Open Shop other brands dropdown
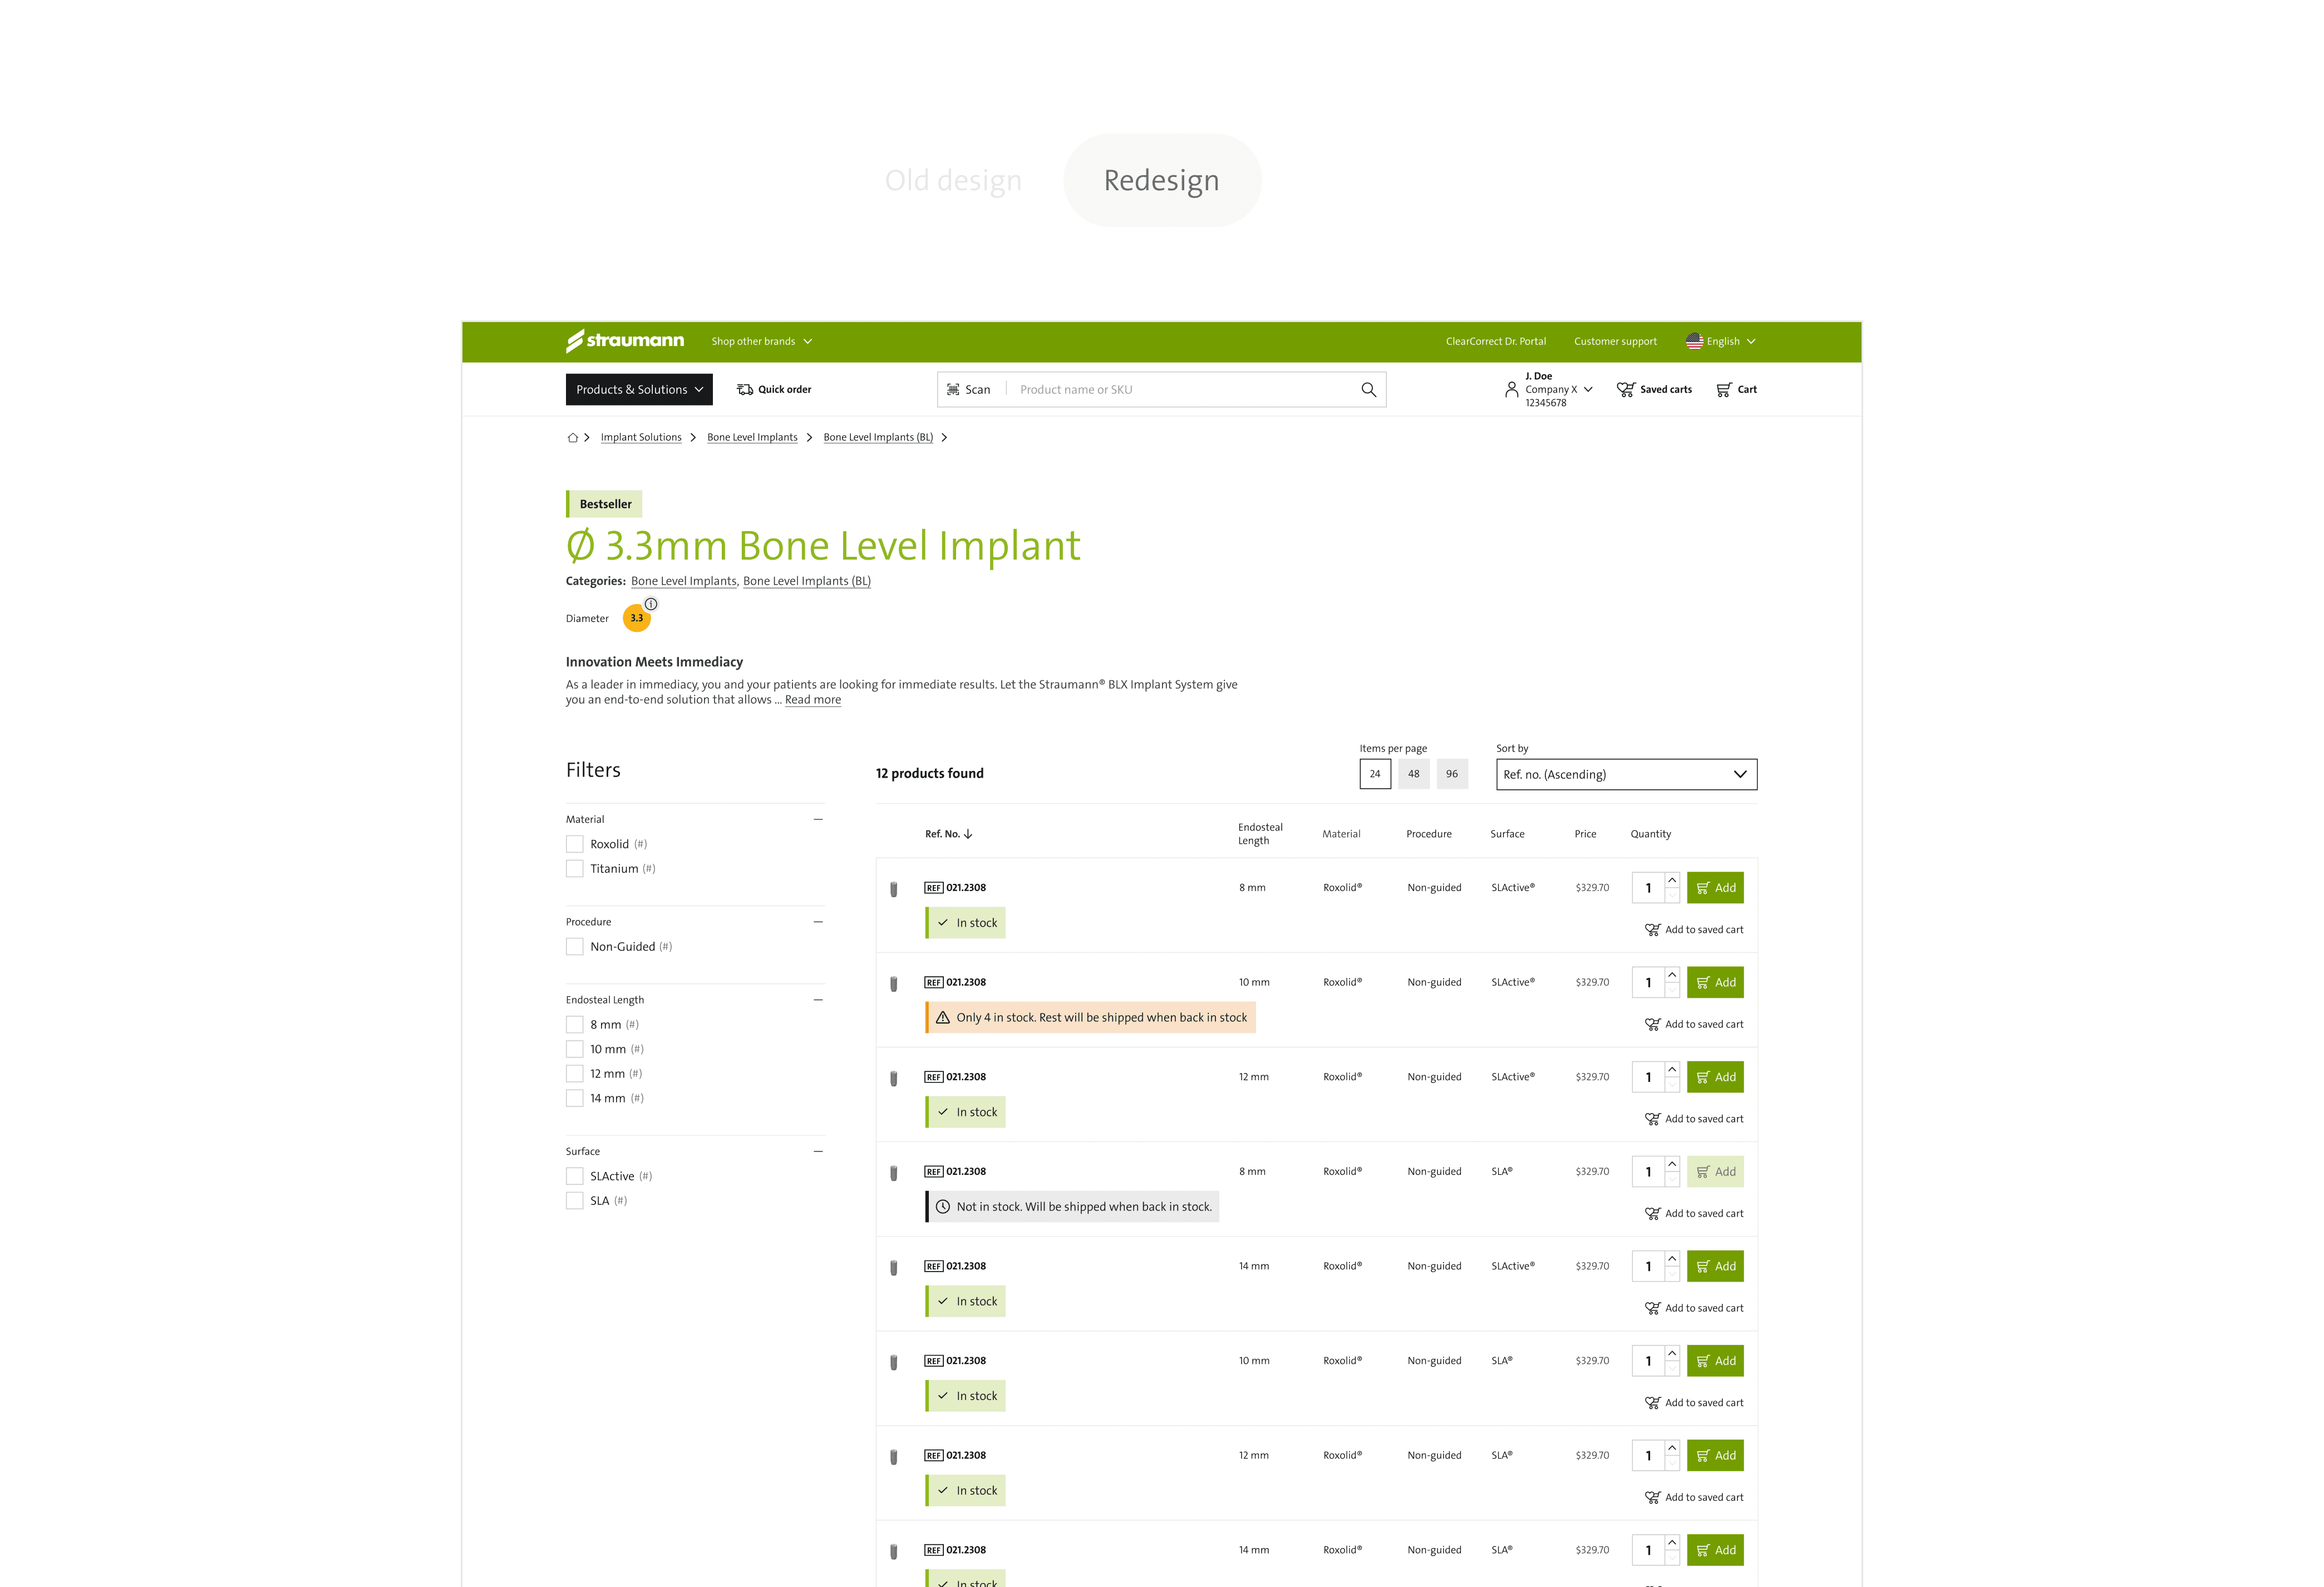Screen dimensions: 2324x1587 [762, 342]
